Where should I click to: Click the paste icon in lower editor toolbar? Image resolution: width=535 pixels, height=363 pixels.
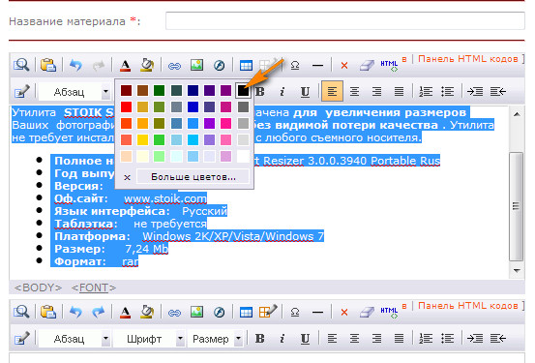[x=48, y=312]
